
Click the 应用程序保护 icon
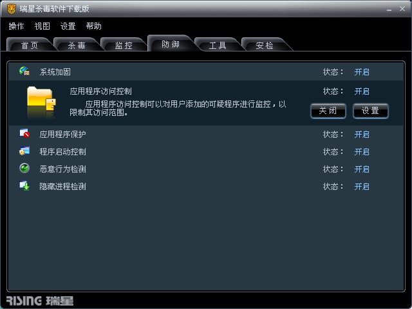tap(24, 133)
